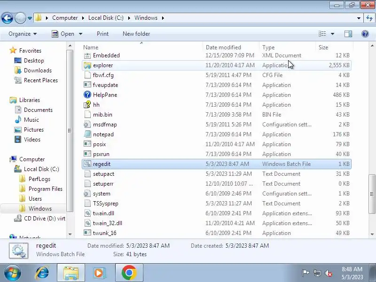Viewport: 376px width, 282px height.
Task: Click the Open toolbar button
Action: click(63, 34)
